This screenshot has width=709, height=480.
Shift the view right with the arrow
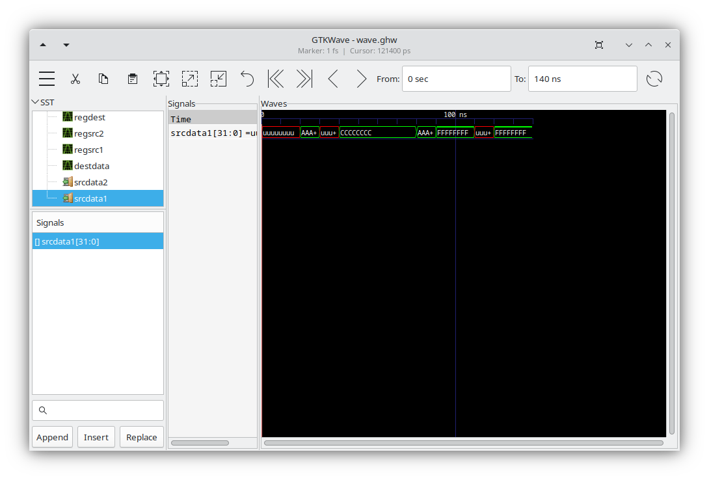[362, 79]
